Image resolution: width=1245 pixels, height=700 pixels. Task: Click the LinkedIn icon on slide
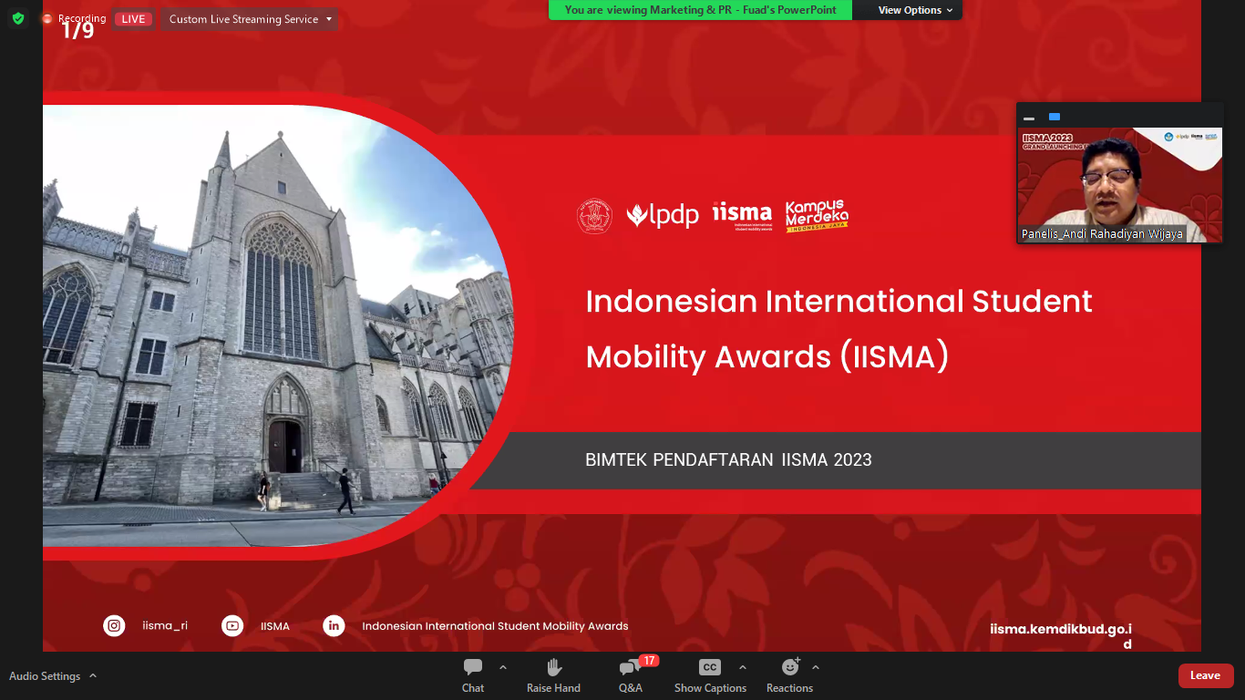coord(334,626)
